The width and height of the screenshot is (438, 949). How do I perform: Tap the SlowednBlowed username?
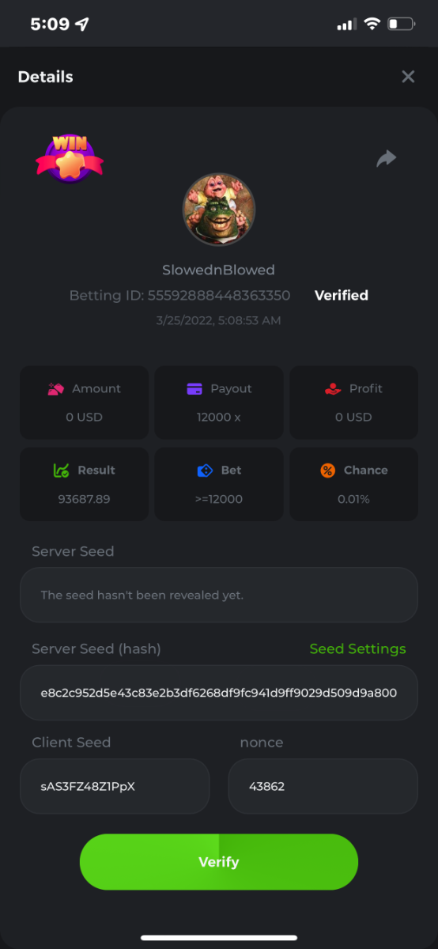pyautogui.click(x=218, y=270)
